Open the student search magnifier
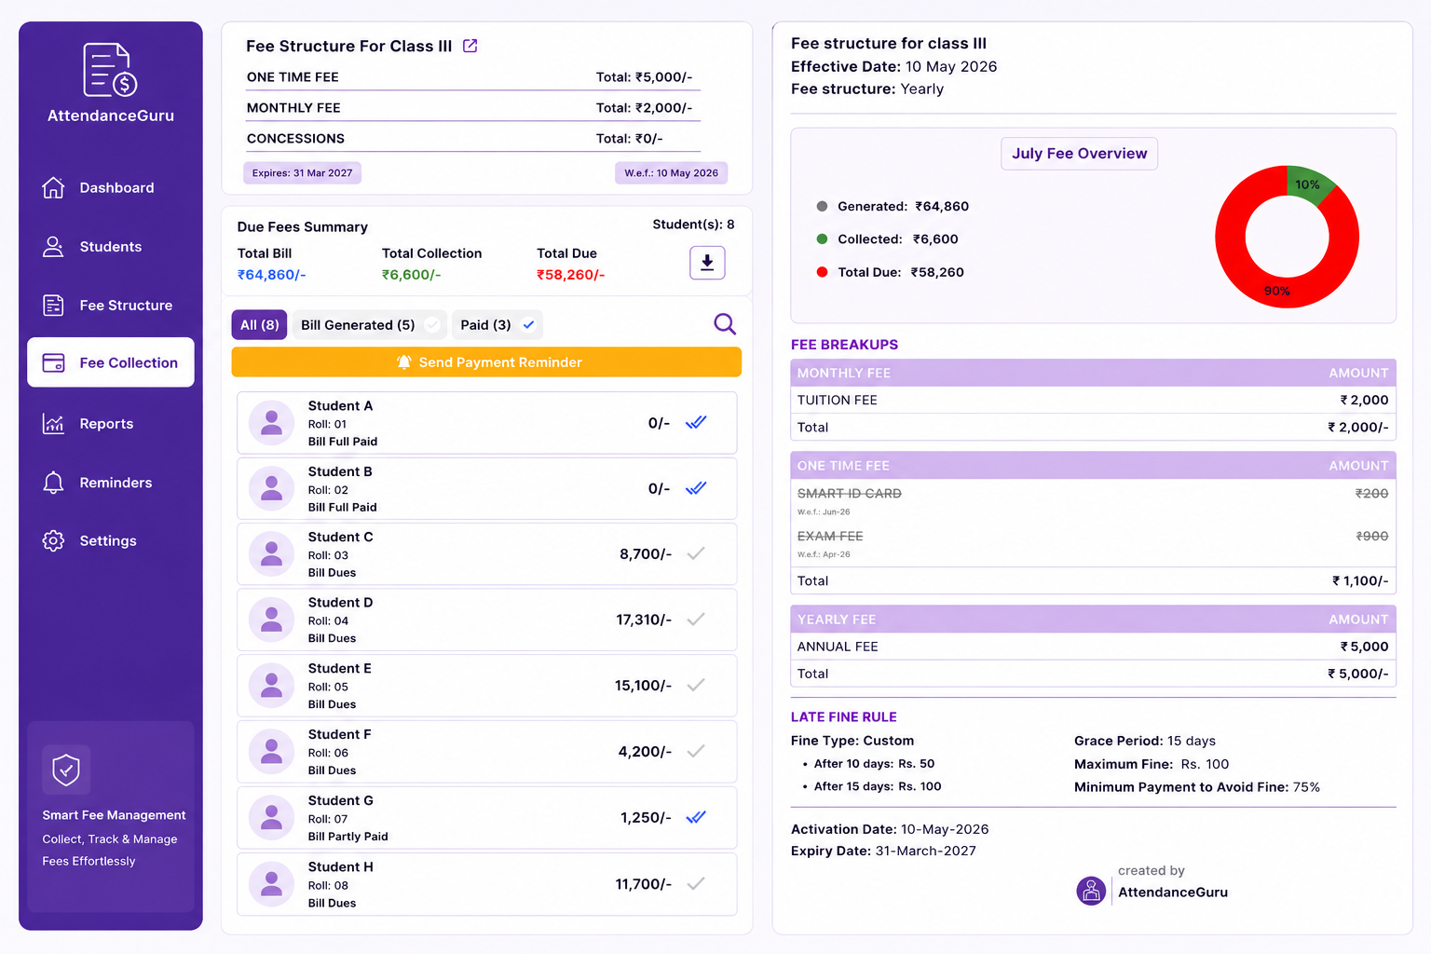The image size is (1431, 954). [725, 324]
